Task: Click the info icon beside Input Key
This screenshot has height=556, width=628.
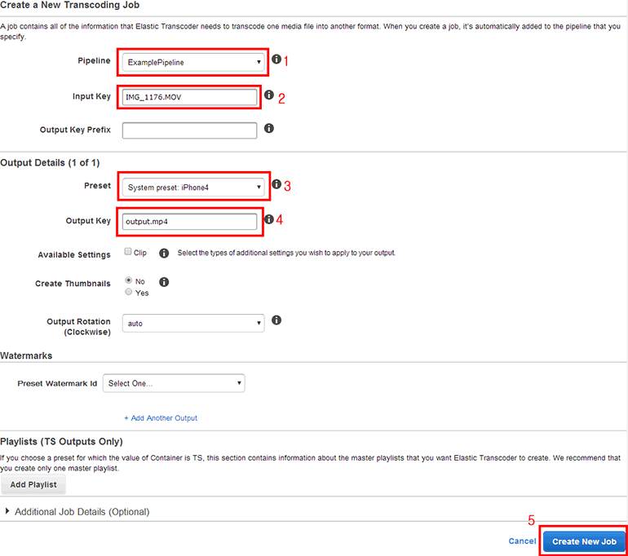Action: 269,95
